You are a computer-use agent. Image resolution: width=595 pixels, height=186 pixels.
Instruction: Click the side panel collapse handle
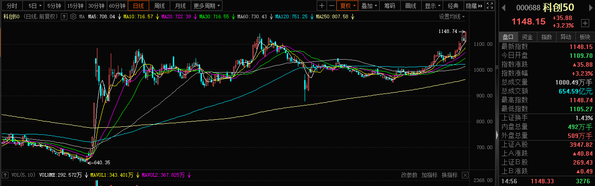click(496, 134)
